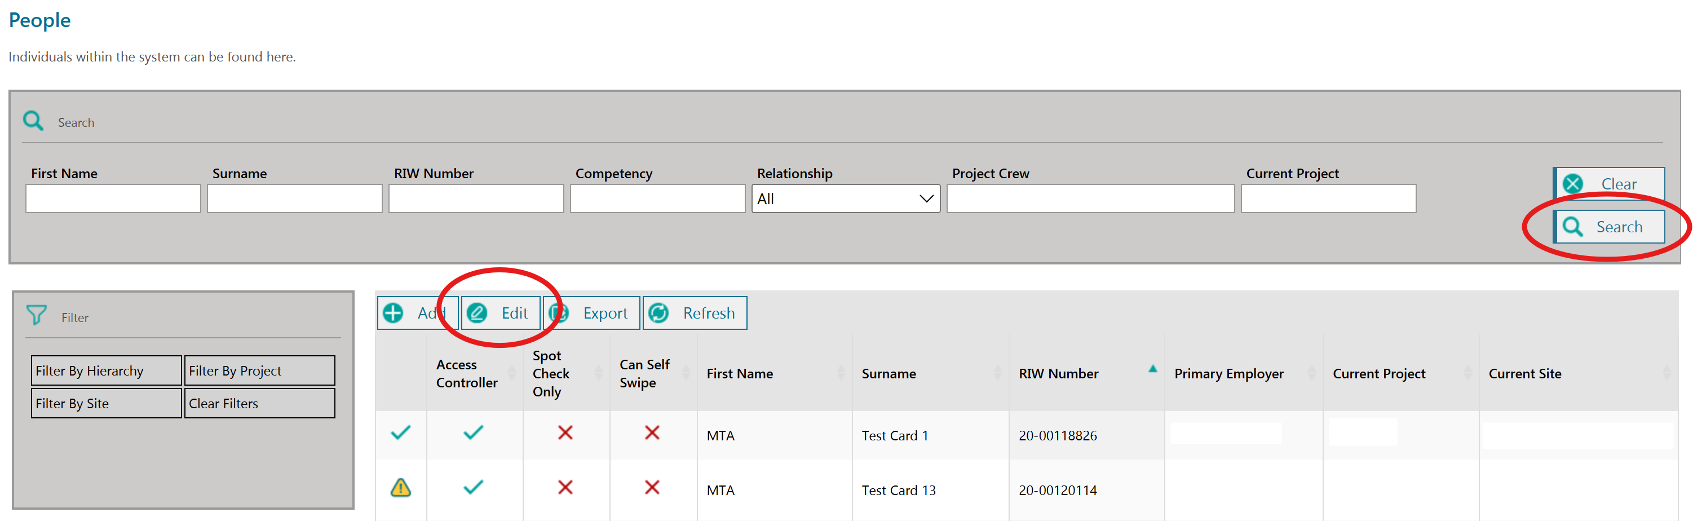Click the Refresh circular arrows icon
This screenshot has width=1693, height=521.
(658, 313)
